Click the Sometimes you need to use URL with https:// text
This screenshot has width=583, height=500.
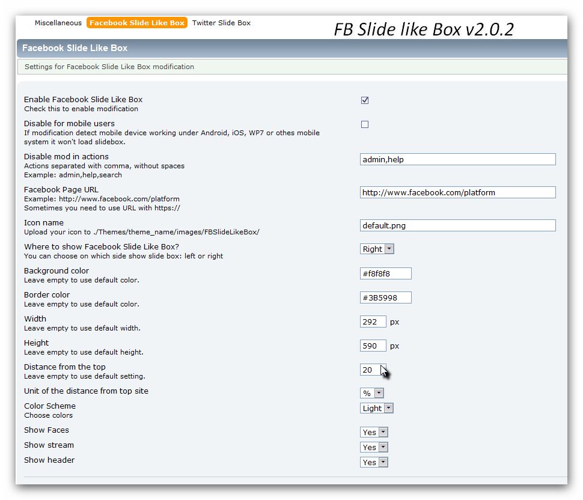click(102, 208)
